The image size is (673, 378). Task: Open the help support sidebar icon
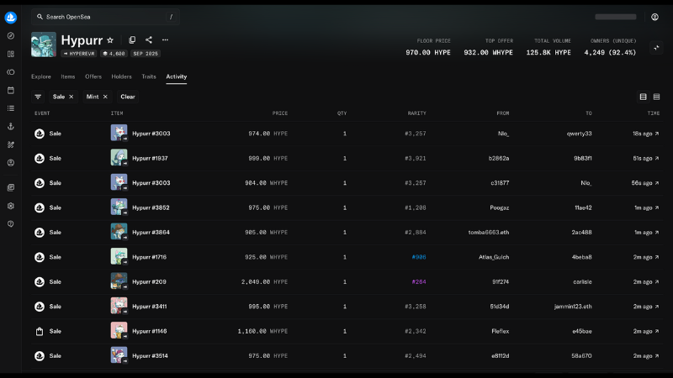[x=11, y=223]
